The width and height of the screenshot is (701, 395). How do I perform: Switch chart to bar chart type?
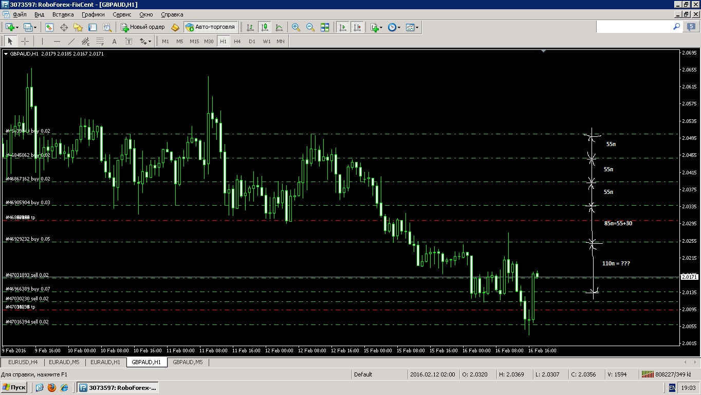coord(250,27)
